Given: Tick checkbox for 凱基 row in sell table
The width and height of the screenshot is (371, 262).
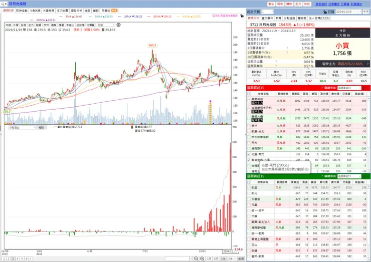Looking at the screenshot, I should coord(249,188).
